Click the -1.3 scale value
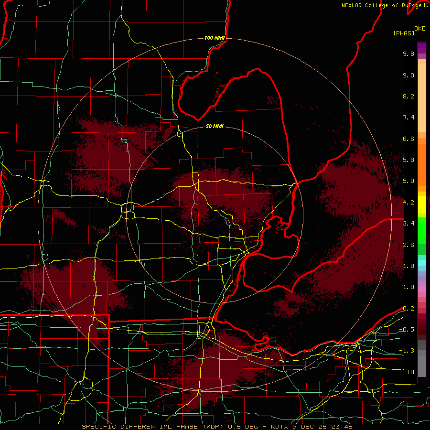This screenshot has height=430, width=430. (x=407, y=351)
